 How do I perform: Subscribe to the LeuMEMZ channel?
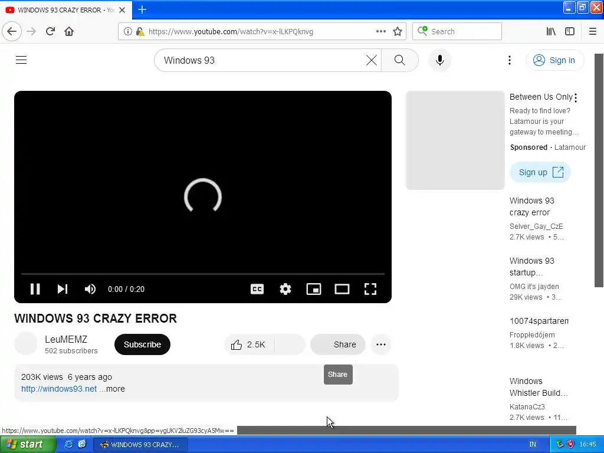pyautogui.click(x=142, y=344)
